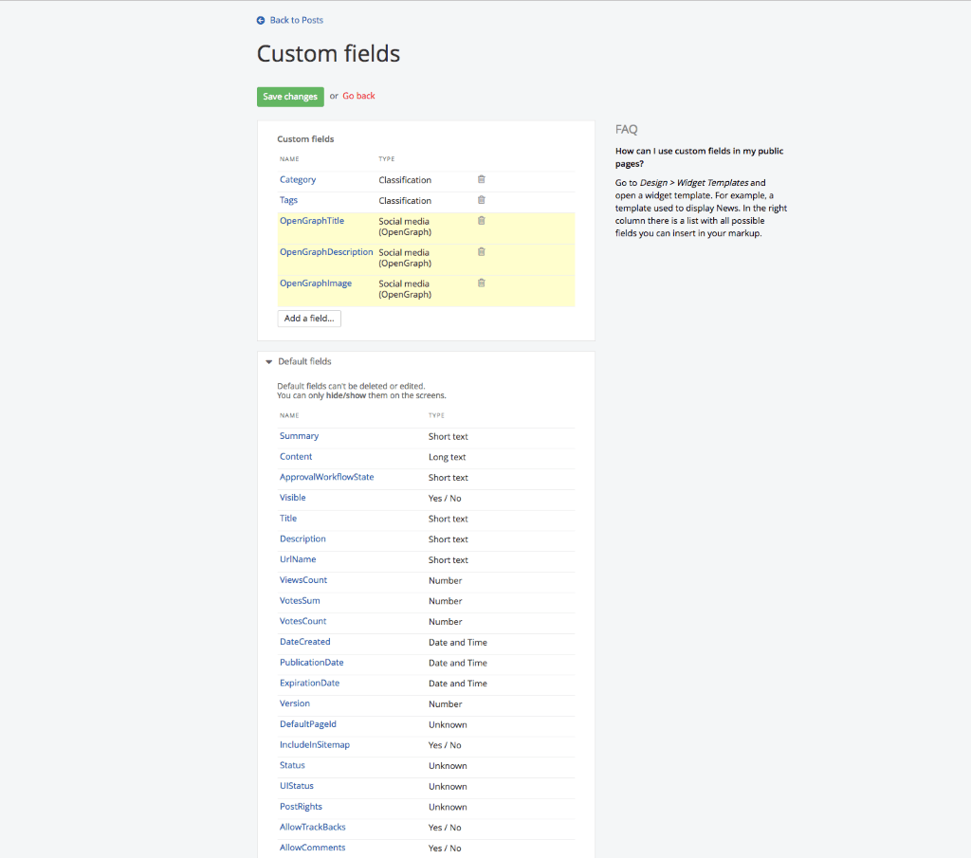Open the PublicationDate field

point(311,663)
